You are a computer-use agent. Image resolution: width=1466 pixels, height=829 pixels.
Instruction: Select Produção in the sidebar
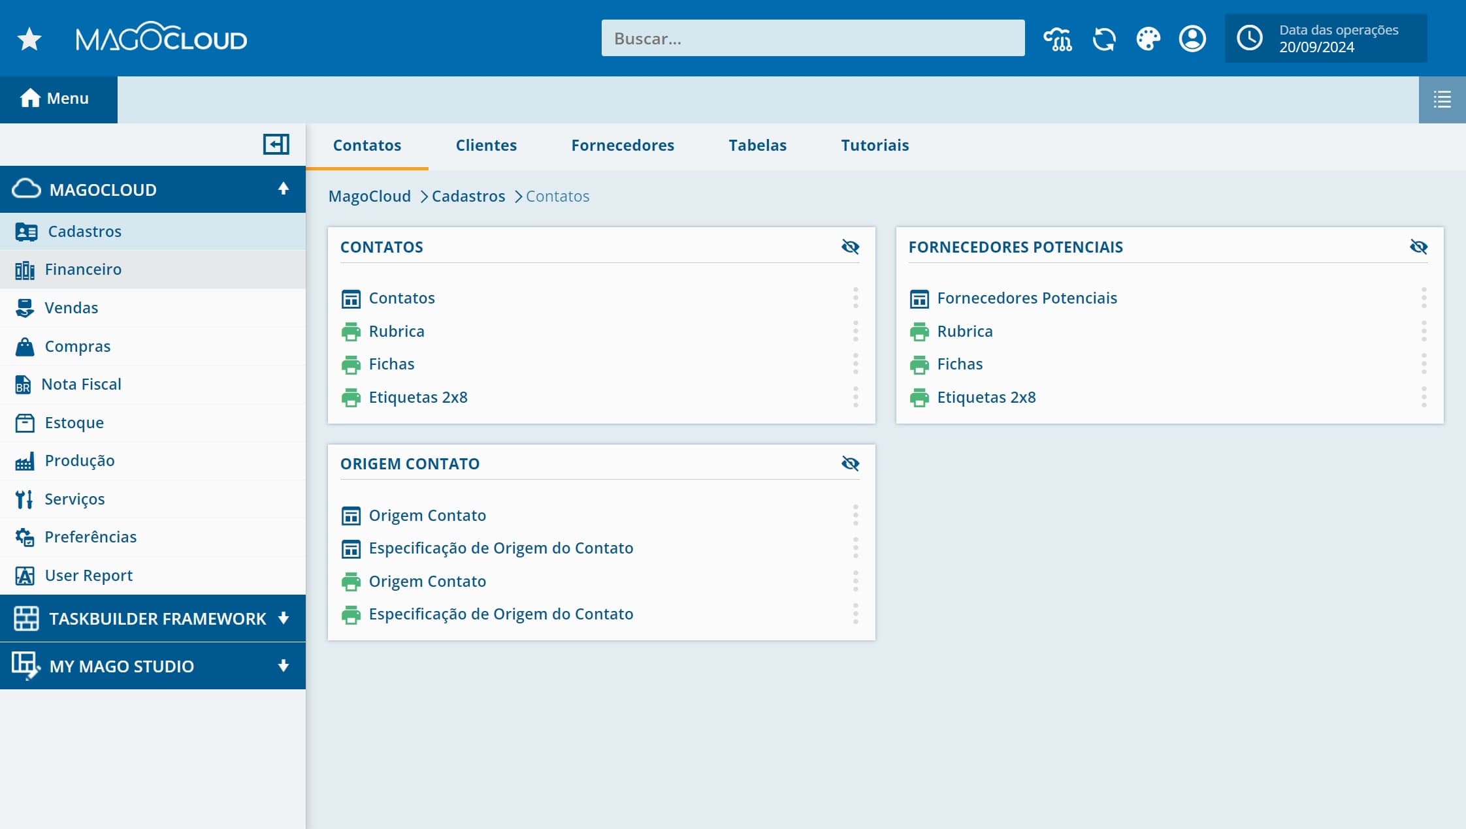coord(153,461)
